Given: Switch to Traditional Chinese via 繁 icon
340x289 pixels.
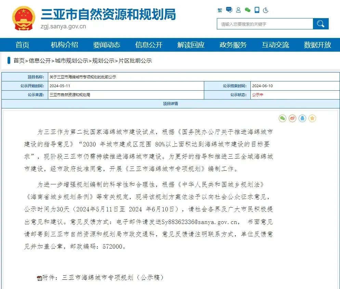Looking at the screenshot, I should click(220, 10).
